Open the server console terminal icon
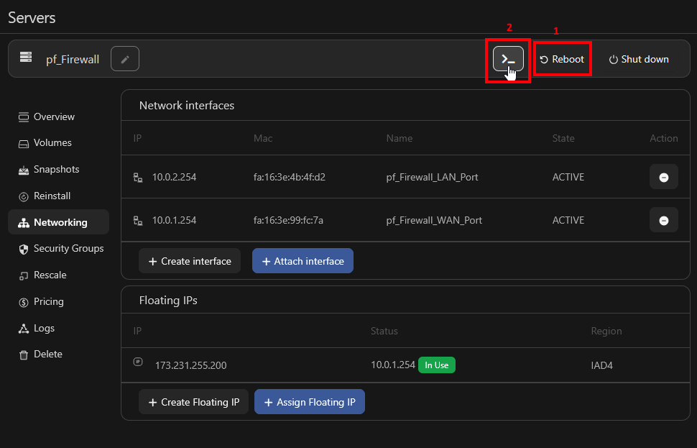This screenshot has width=697, height=448. point(508,58)
